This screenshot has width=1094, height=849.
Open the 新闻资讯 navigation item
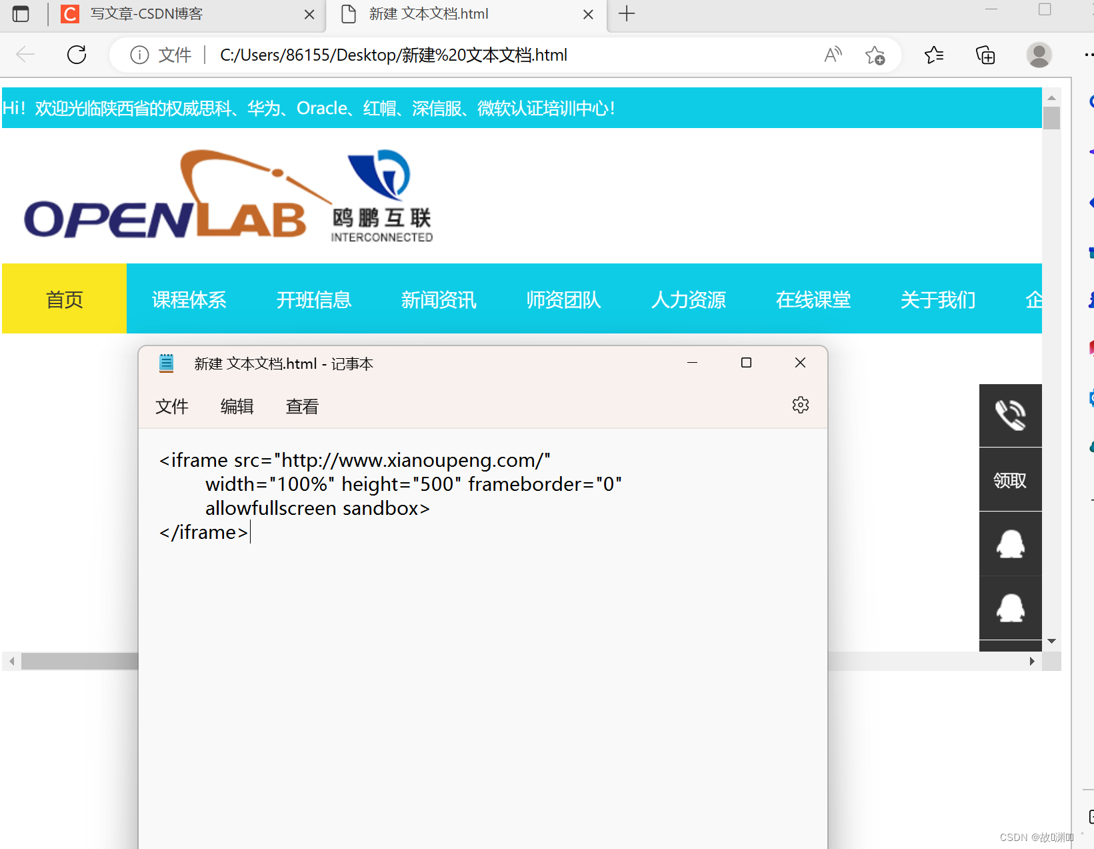(439, 299)
